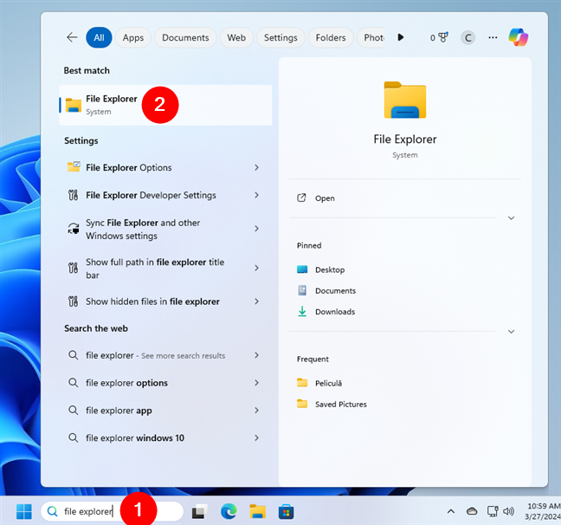Open pinned Documents folder
The width and height of the screenshot is (561, 525).
326,291
